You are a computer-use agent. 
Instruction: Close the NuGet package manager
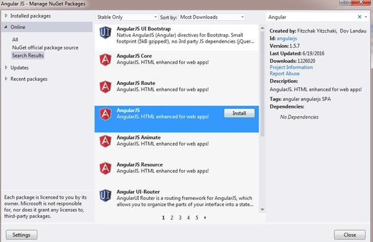350,235
